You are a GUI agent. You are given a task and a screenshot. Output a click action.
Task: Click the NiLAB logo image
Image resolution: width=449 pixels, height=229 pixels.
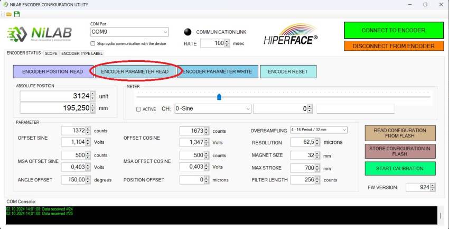[x=41, y=35]
